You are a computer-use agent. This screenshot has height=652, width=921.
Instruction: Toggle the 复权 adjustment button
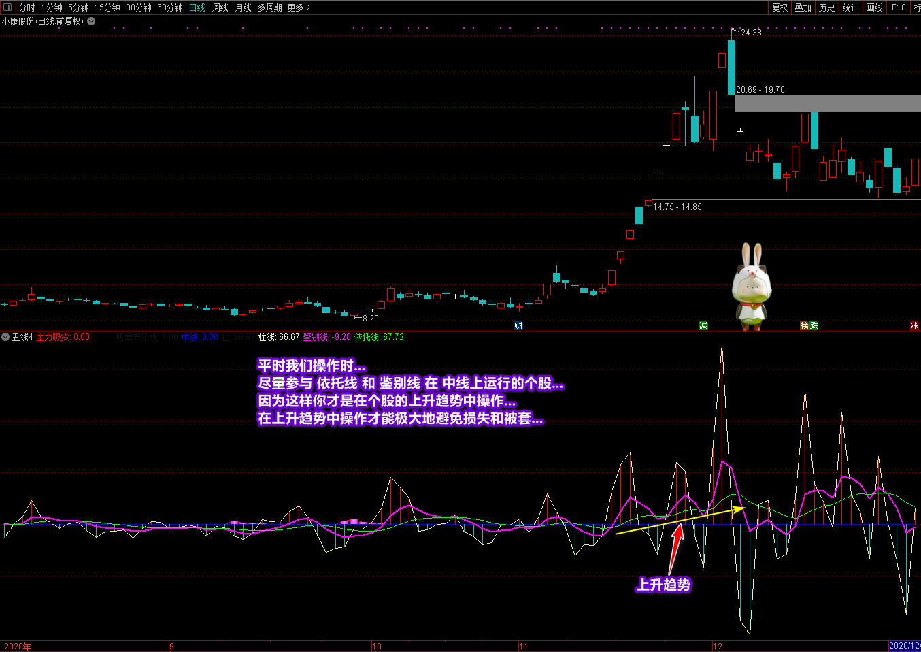[780, 7]
